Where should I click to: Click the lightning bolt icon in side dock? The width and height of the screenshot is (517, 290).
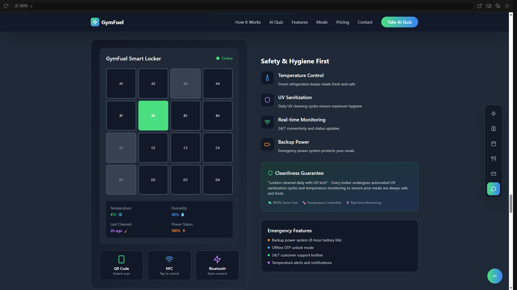click(x=493, y=114)
